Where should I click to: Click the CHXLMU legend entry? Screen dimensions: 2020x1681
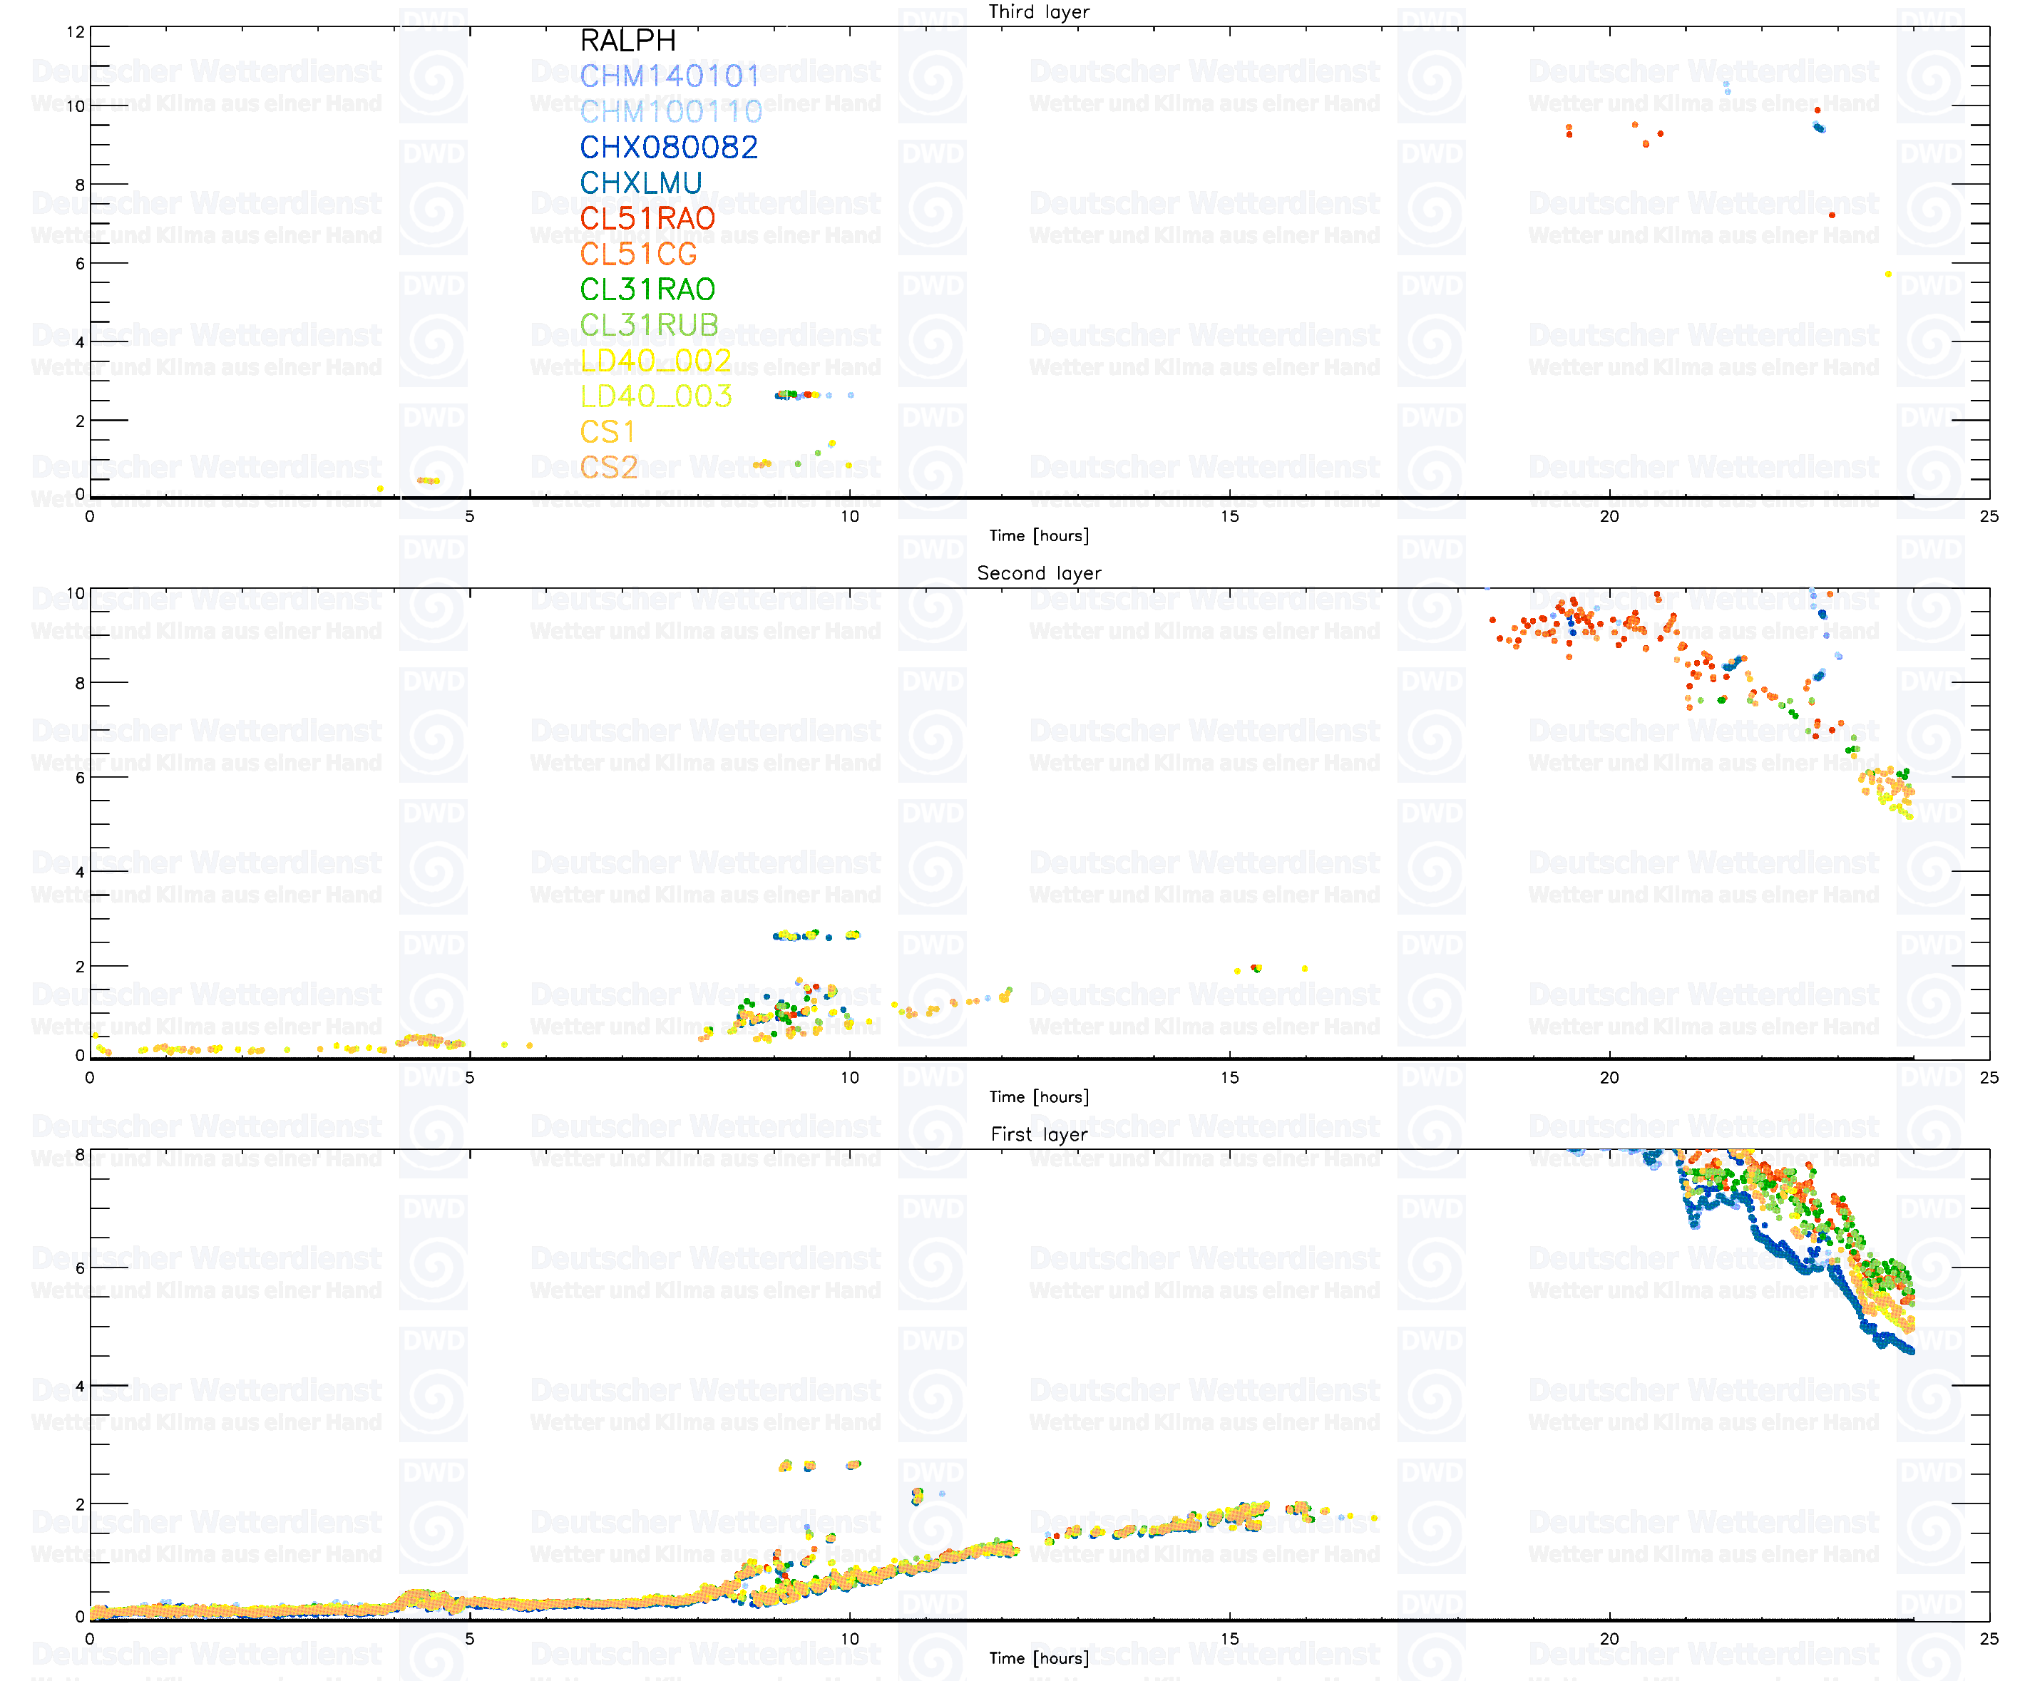click(x=640, y=183)
